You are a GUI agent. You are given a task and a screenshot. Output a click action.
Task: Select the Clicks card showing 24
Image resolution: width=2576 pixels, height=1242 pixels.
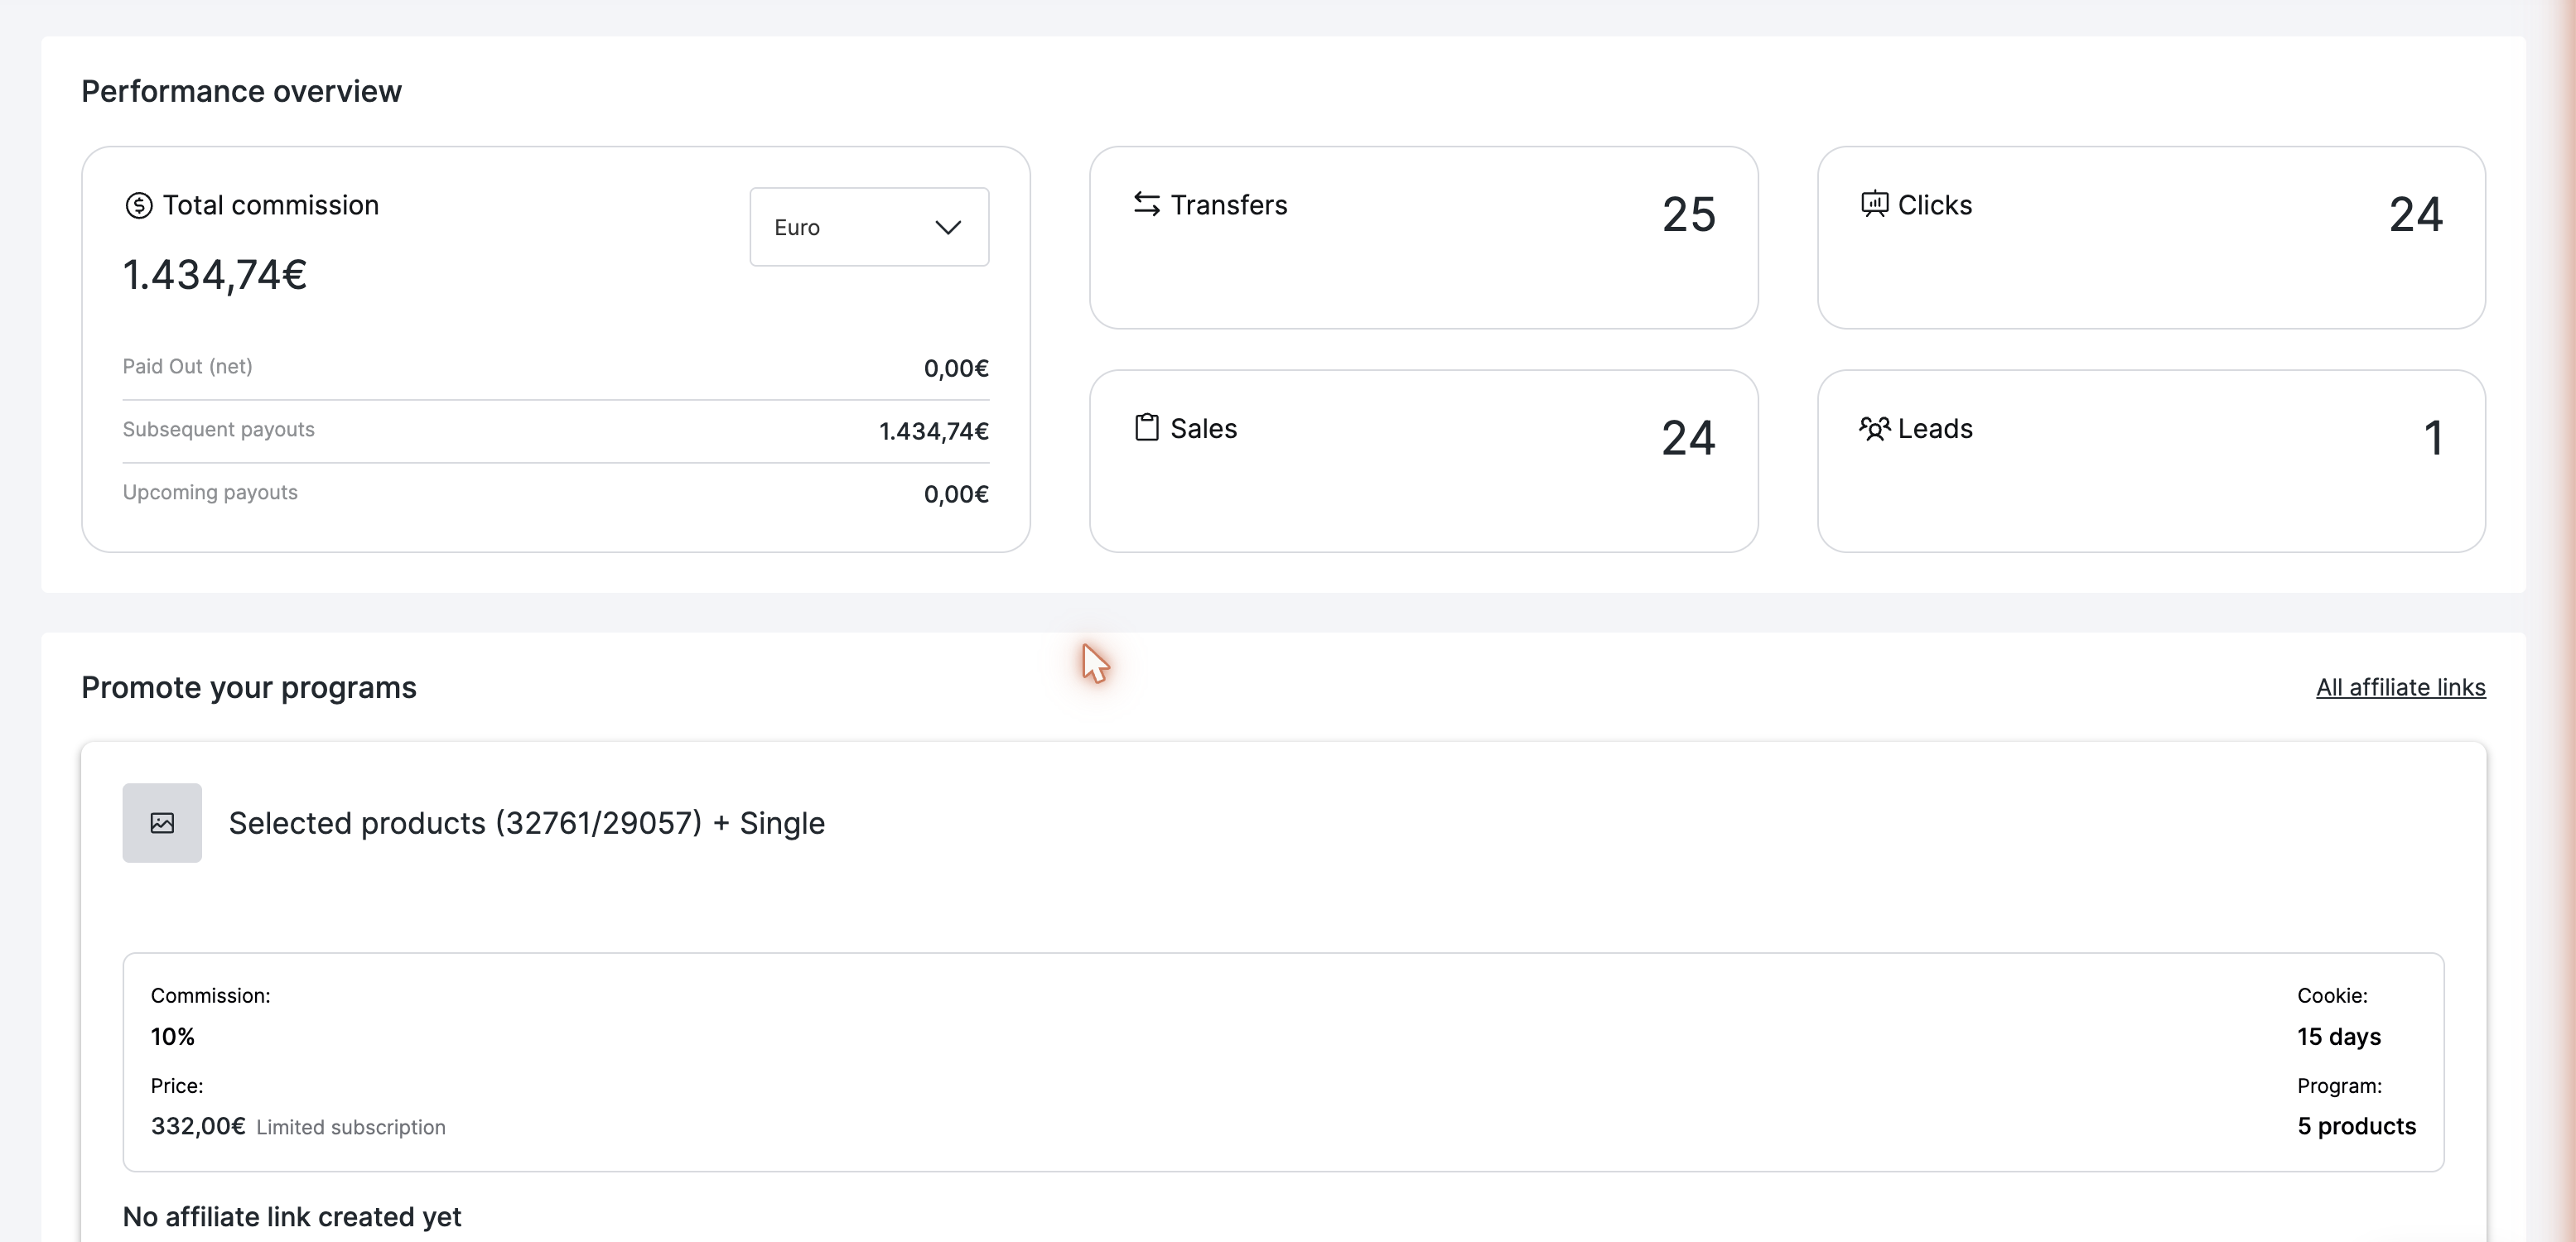(x=2151, y=238)
